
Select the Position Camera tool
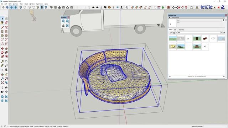[x=2, y=88]
